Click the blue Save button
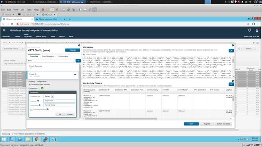Viewport: 262px width, 147px height. click(x=191, y=124)
